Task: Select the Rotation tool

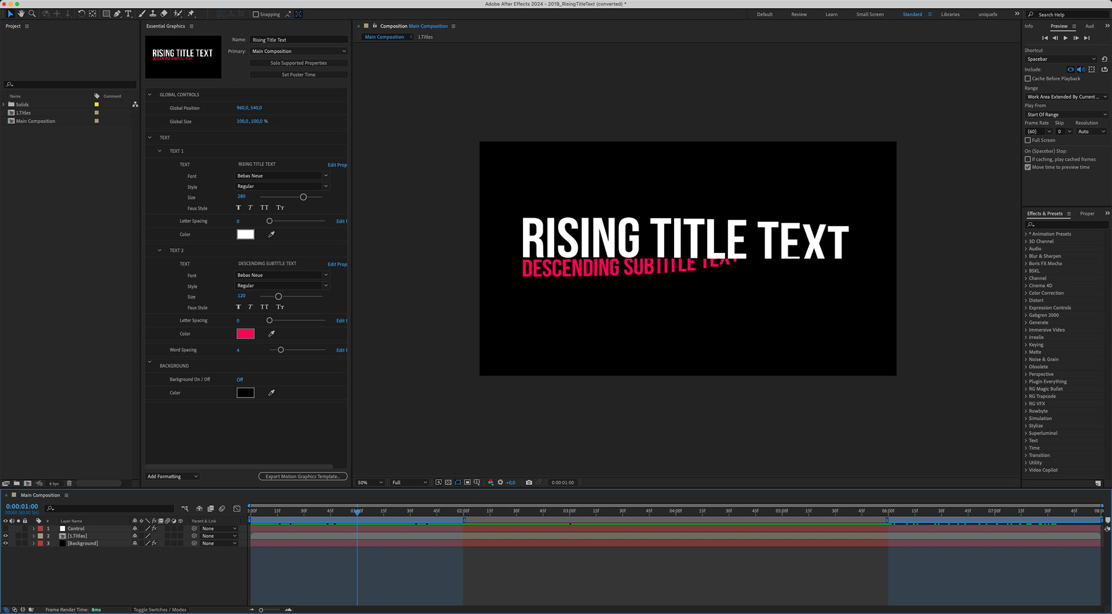Action: (81, 13)
